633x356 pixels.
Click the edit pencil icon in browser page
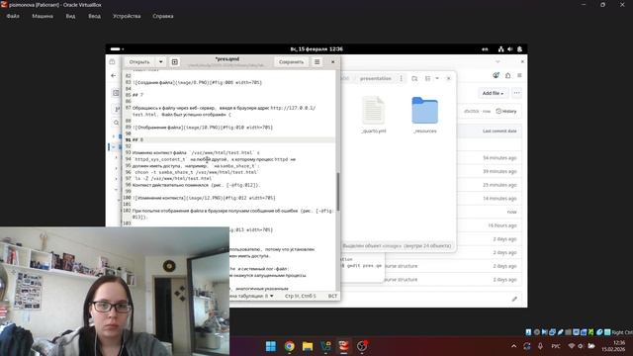[514, 299]
